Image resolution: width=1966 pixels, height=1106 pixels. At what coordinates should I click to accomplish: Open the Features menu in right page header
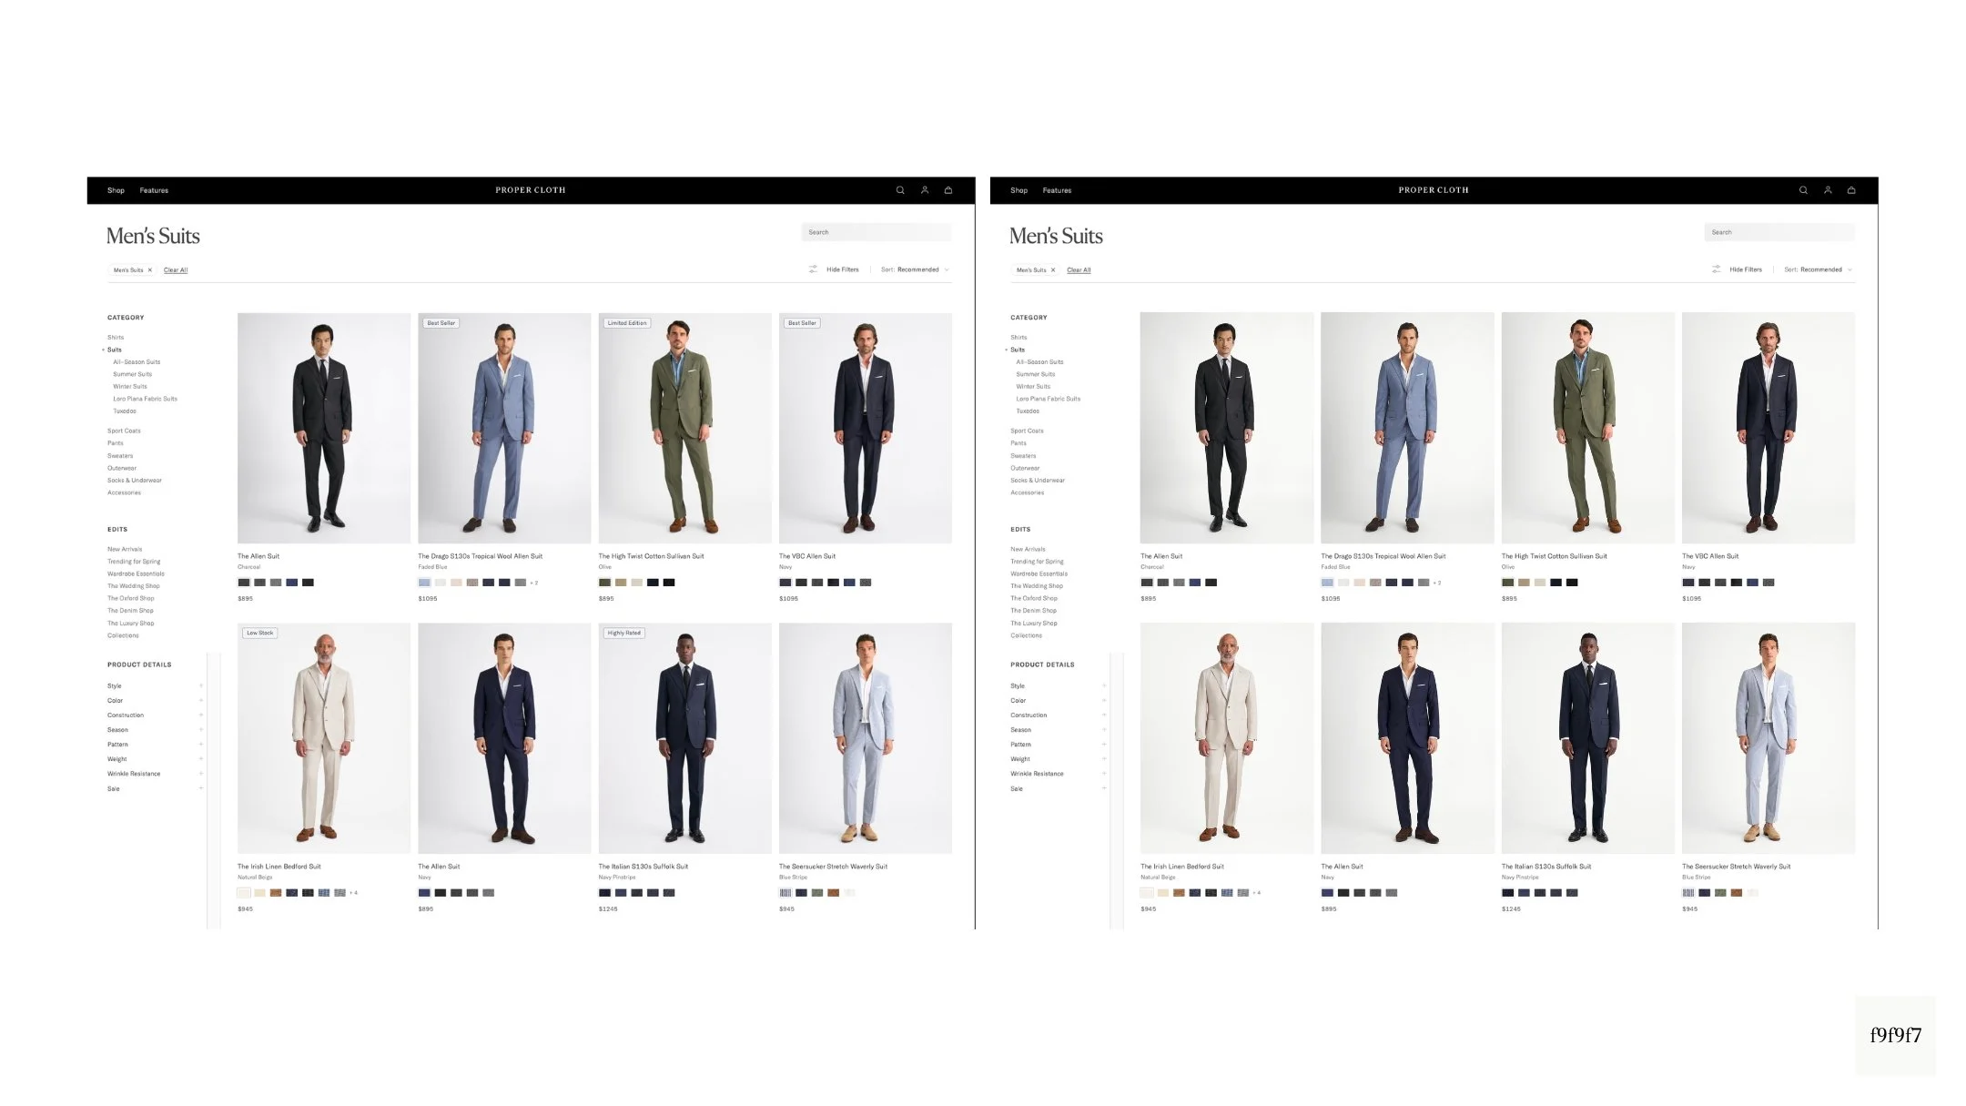[x=1056, y=190]
